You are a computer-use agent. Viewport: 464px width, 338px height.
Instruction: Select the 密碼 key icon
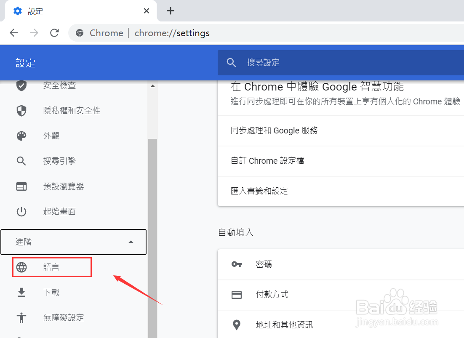[237, 264]
